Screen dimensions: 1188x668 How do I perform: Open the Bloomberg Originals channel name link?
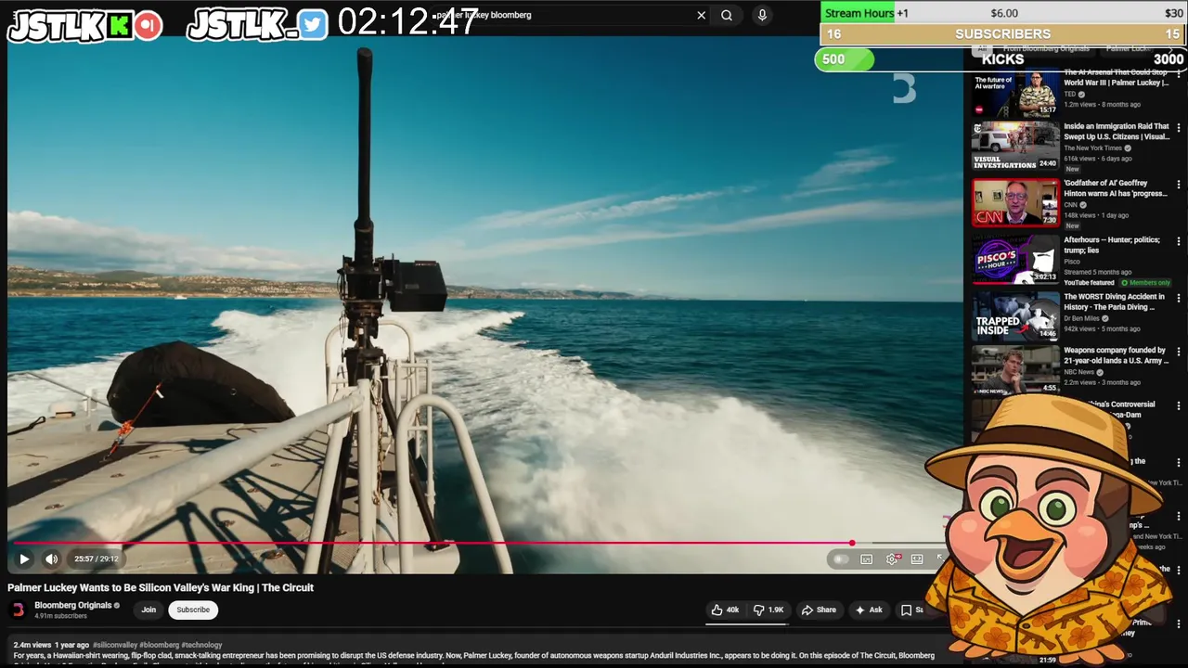point(72,605)
